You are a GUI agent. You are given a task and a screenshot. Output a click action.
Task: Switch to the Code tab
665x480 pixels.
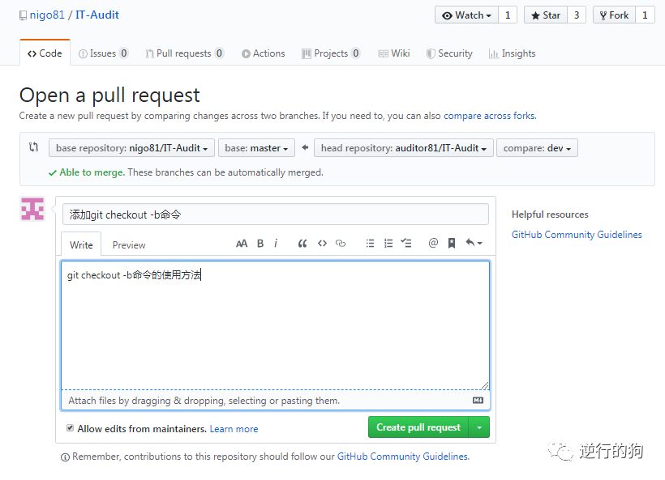[45, 53]
